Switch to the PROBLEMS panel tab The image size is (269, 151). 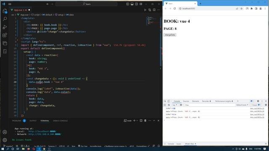pos(17,121)
